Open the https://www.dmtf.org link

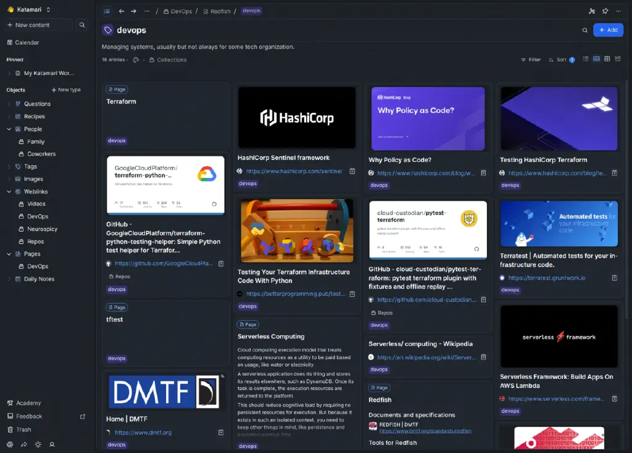point(143,433)
